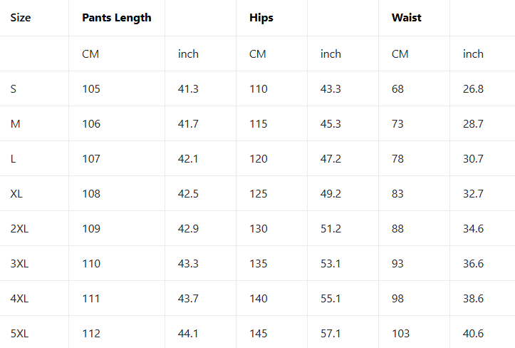Click the 125 CM hips cell

(x=259, y=194)
